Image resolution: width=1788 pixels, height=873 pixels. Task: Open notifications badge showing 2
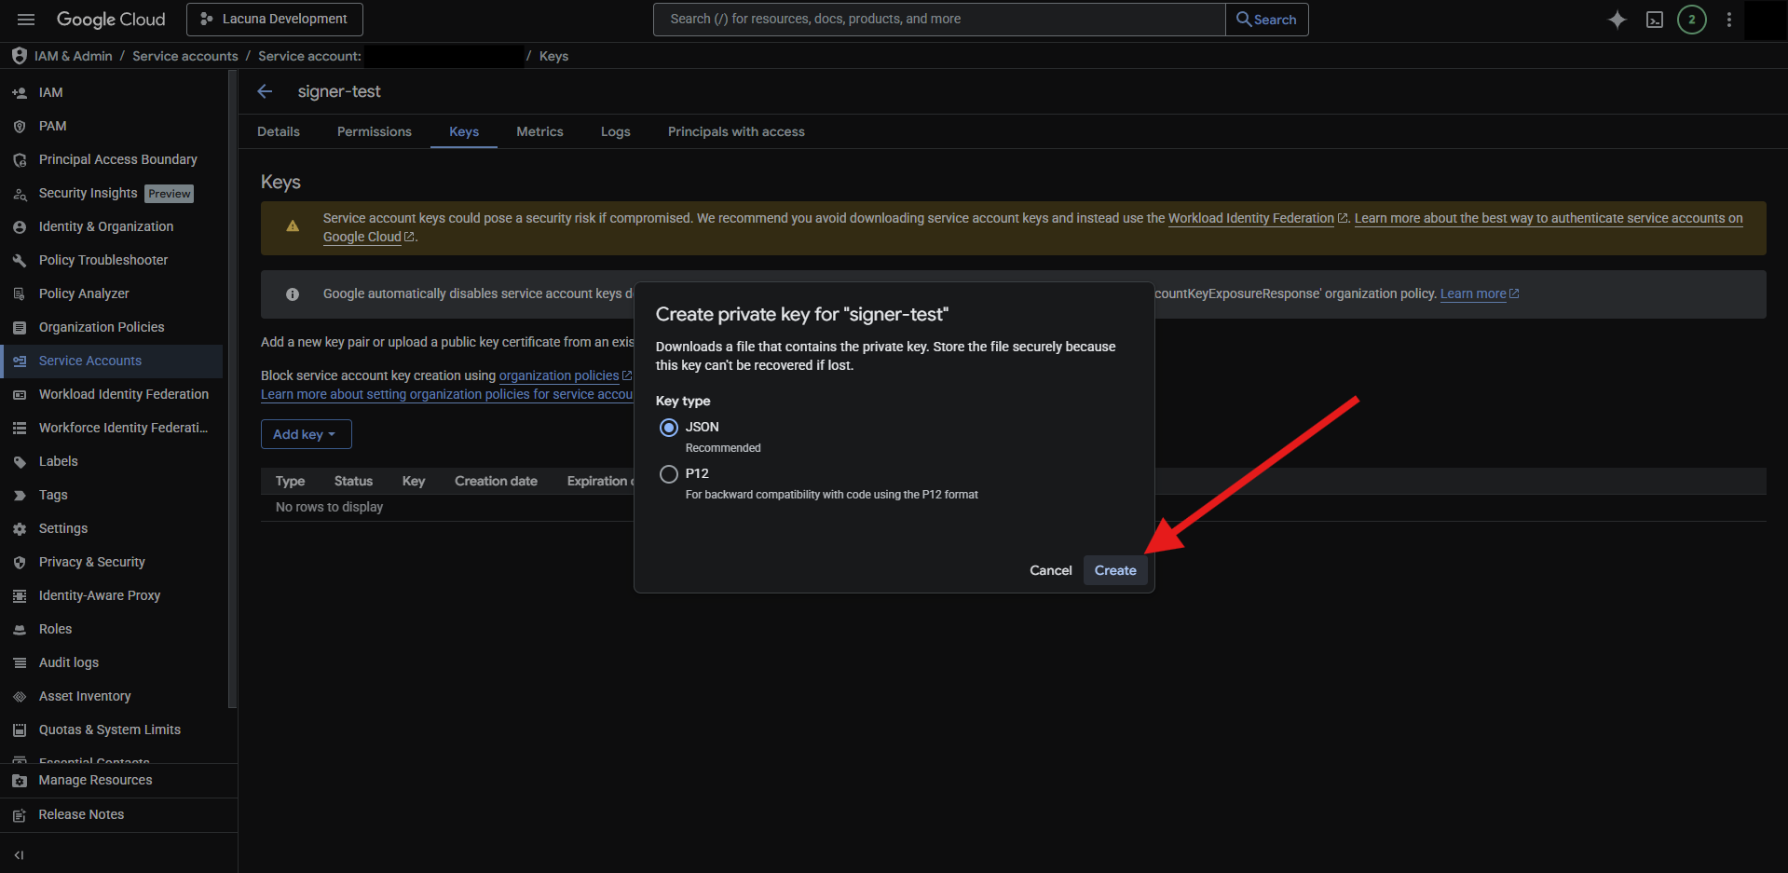1692,20
